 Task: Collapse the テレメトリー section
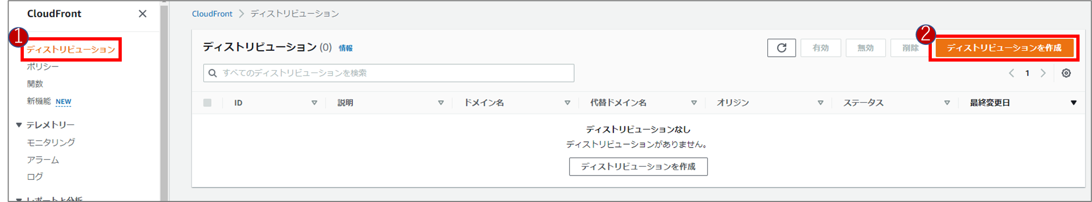click(x=19, y=125)
